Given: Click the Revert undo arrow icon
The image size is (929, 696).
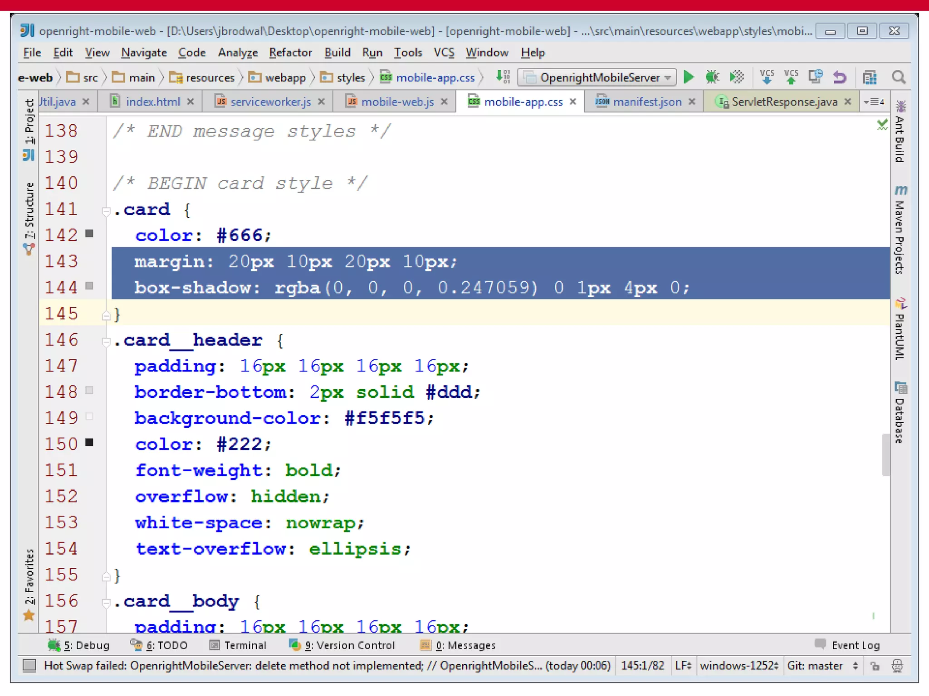Looking at the screenshot, I should tap(840, 77).
